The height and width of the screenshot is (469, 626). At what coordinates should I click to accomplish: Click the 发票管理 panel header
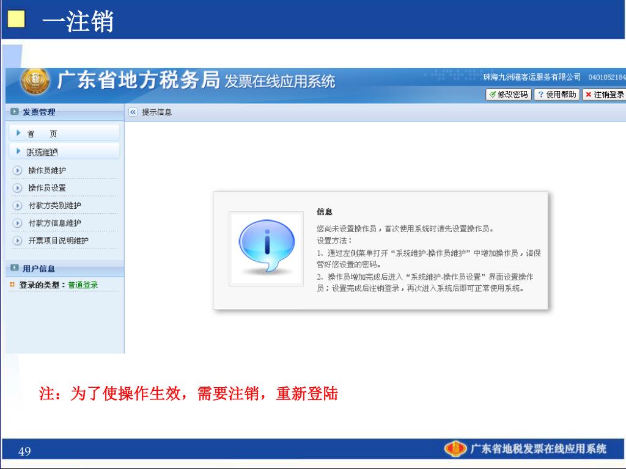click(65, 112)
